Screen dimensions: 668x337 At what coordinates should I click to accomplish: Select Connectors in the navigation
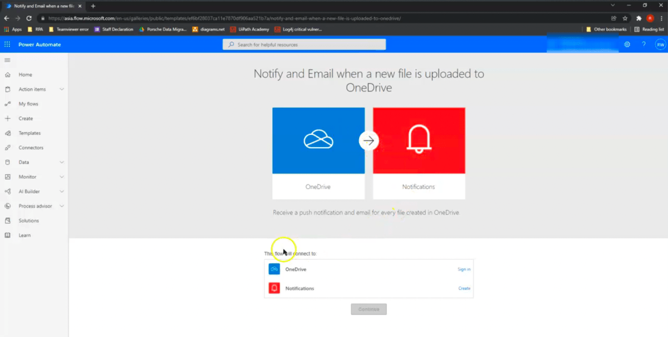[31, 148]
